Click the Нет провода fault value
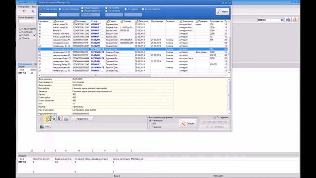 79,82
